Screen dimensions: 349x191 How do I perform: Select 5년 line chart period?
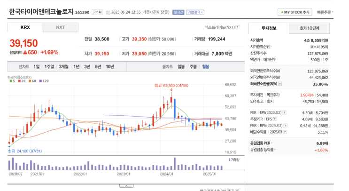click(x=98, y=67)
